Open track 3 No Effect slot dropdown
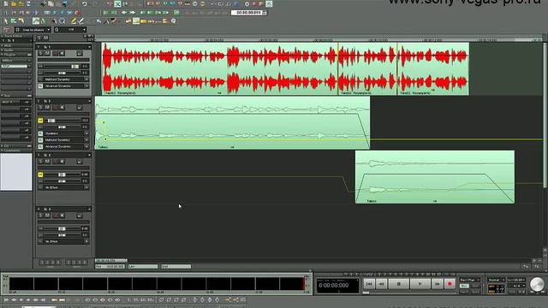This screenshot has width=548, height=308. click(x=86, y=187)
